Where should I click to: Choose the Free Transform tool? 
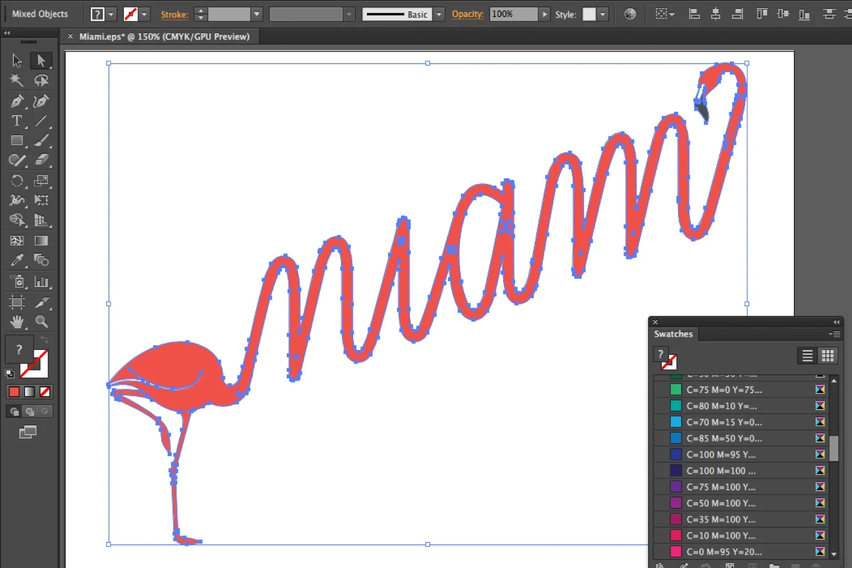tap(41, 200)
